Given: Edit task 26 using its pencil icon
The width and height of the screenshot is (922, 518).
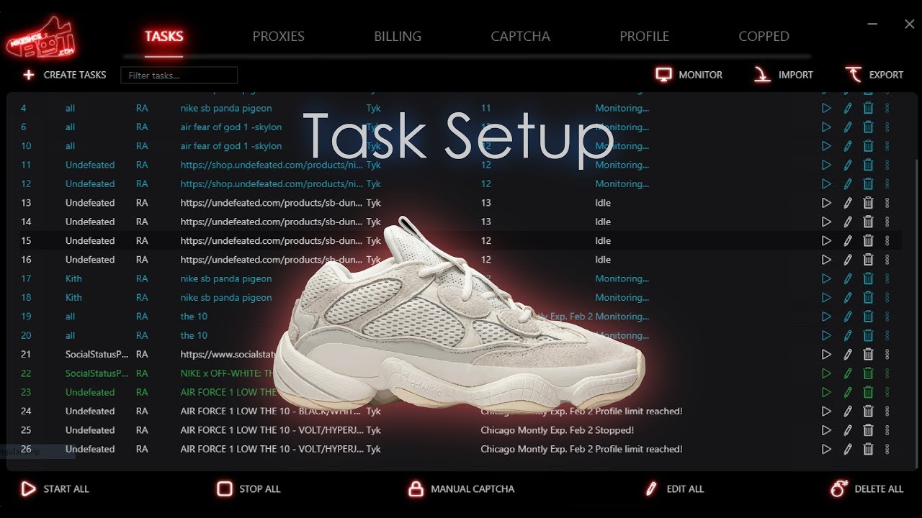Looking at the screenshot, I should (x=848, y=449).
